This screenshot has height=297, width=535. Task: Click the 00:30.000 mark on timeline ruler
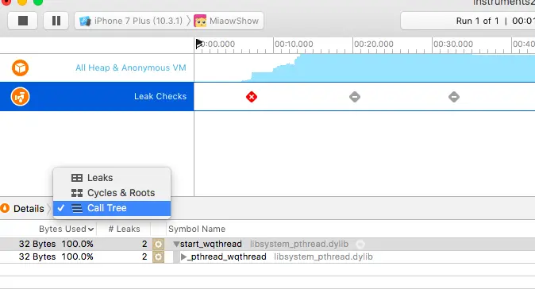click(x=453, y=44)
